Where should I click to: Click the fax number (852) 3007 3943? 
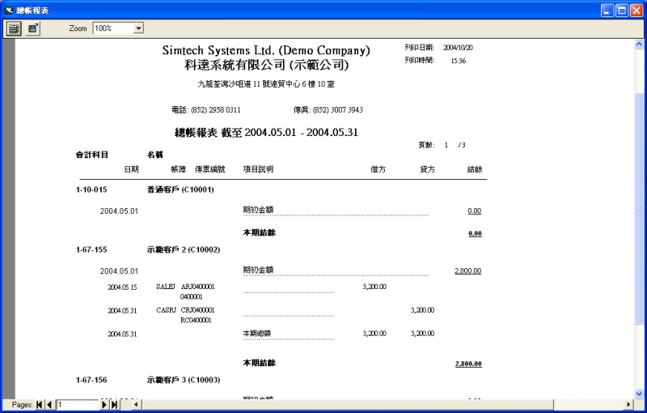(338, 110)
